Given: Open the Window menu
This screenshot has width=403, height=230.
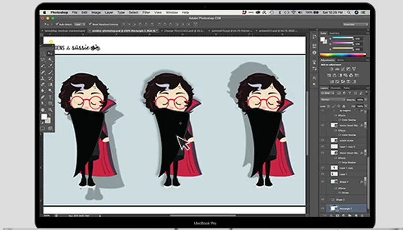Looking at the screenshot, I should (172, 12).
